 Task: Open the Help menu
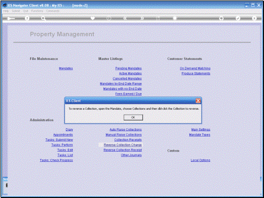click(6, 11)
